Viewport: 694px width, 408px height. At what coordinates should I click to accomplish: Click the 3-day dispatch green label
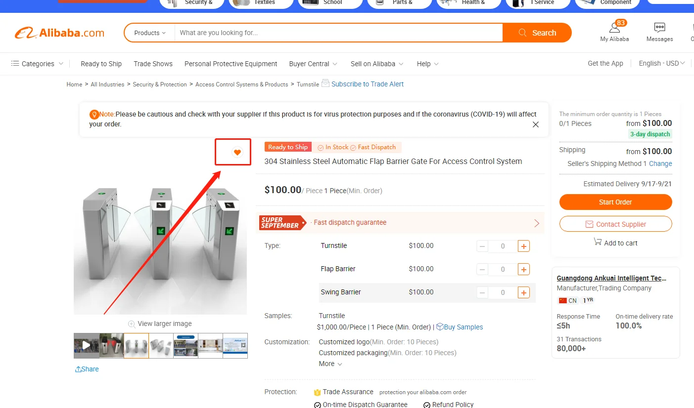point(650,134)
